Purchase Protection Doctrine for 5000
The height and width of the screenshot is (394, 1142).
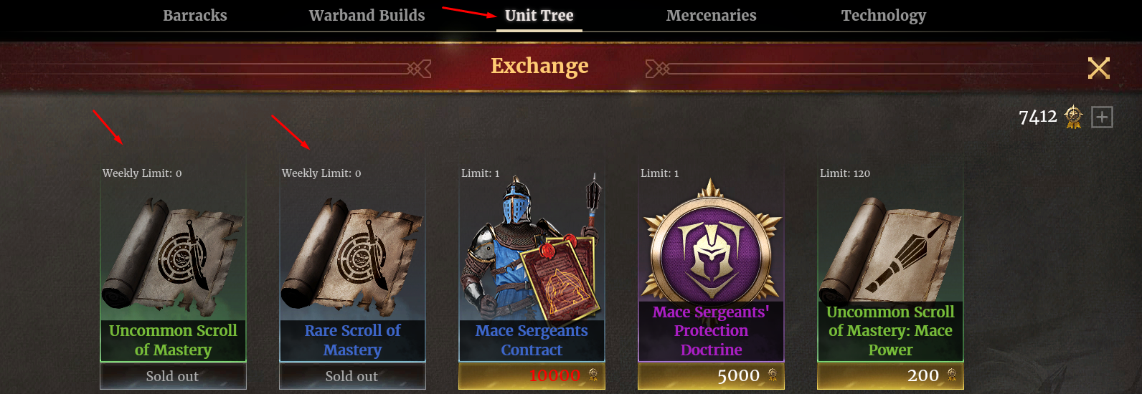coord(711,376)
